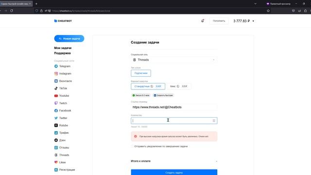
Task: Click the Создание задачи heading
Action: 145,42
